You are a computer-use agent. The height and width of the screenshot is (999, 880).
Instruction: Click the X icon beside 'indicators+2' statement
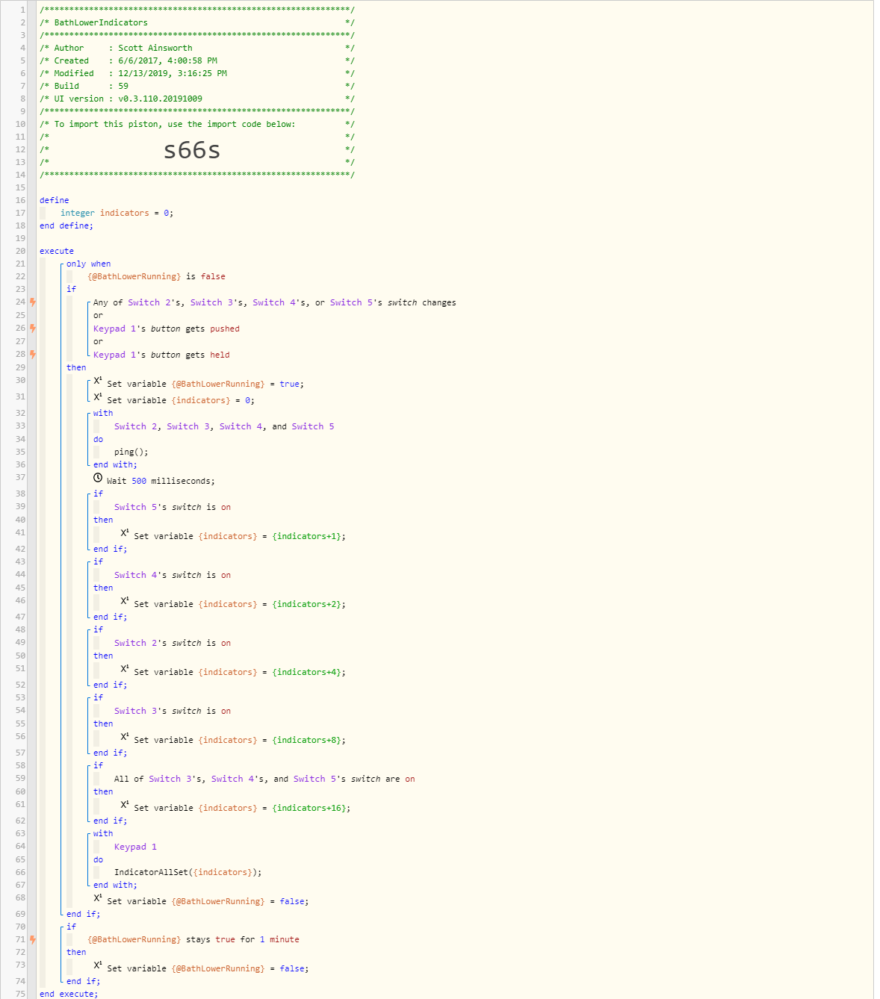(125, 602)
